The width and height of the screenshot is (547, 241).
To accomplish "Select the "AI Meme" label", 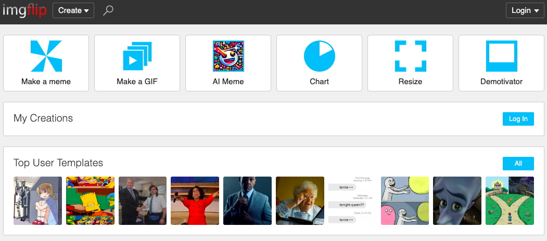I will (x=228, y=82).
